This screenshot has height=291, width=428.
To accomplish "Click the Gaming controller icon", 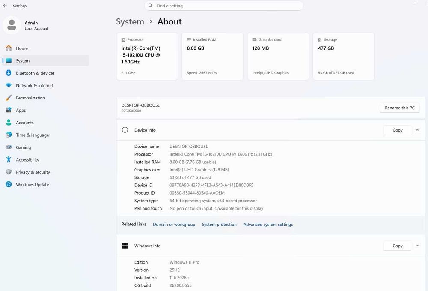I will 9,147.
